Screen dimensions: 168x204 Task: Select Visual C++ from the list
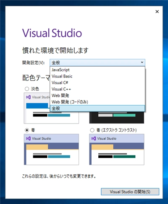point(97,89)
